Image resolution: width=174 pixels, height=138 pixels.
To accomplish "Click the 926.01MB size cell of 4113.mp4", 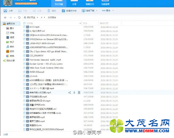I will point(88,27).
